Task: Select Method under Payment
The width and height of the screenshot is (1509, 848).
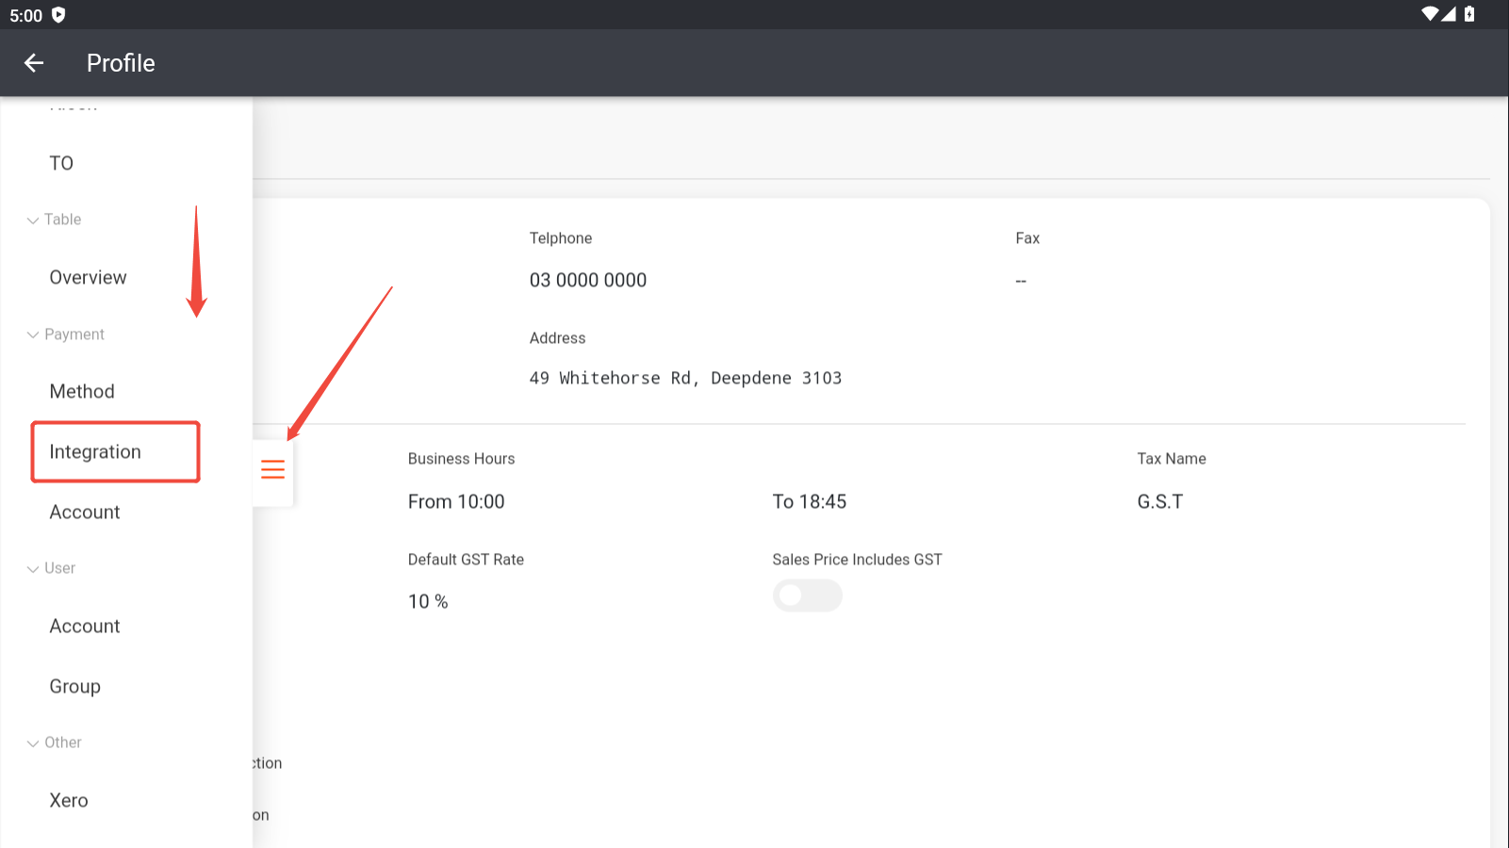Action: coord(82,392)
